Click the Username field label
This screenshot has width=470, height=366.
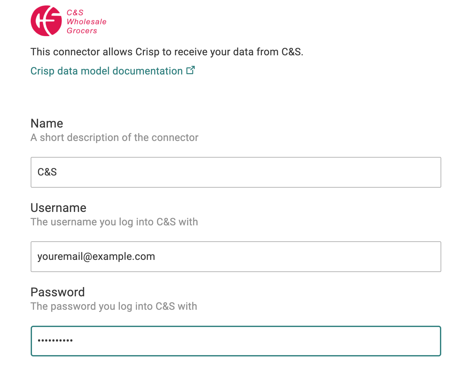pyautogui.click(x=59, y=208)
